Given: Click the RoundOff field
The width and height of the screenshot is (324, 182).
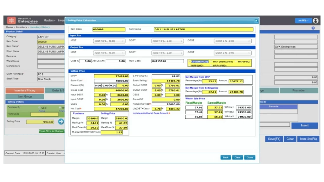Looking at the screenshot, I should (x=166, y=100).
